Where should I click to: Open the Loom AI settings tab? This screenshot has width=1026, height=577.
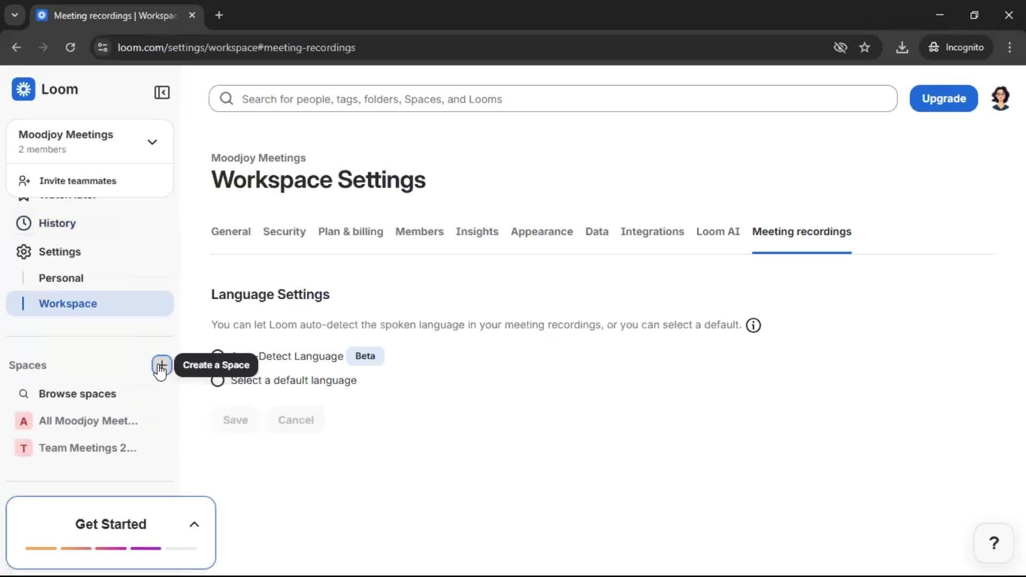click(718, 232)
